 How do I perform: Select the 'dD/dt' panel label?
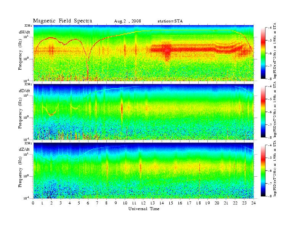pyautogui.click(x=24, y=91)
